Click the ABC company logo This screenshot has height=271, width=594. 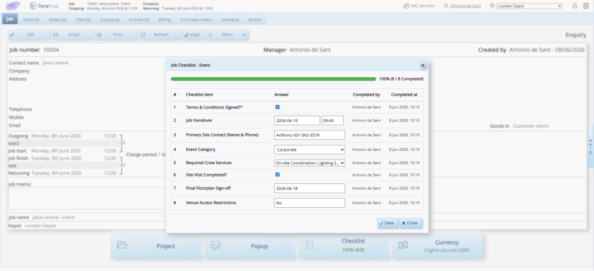[13, 6]
